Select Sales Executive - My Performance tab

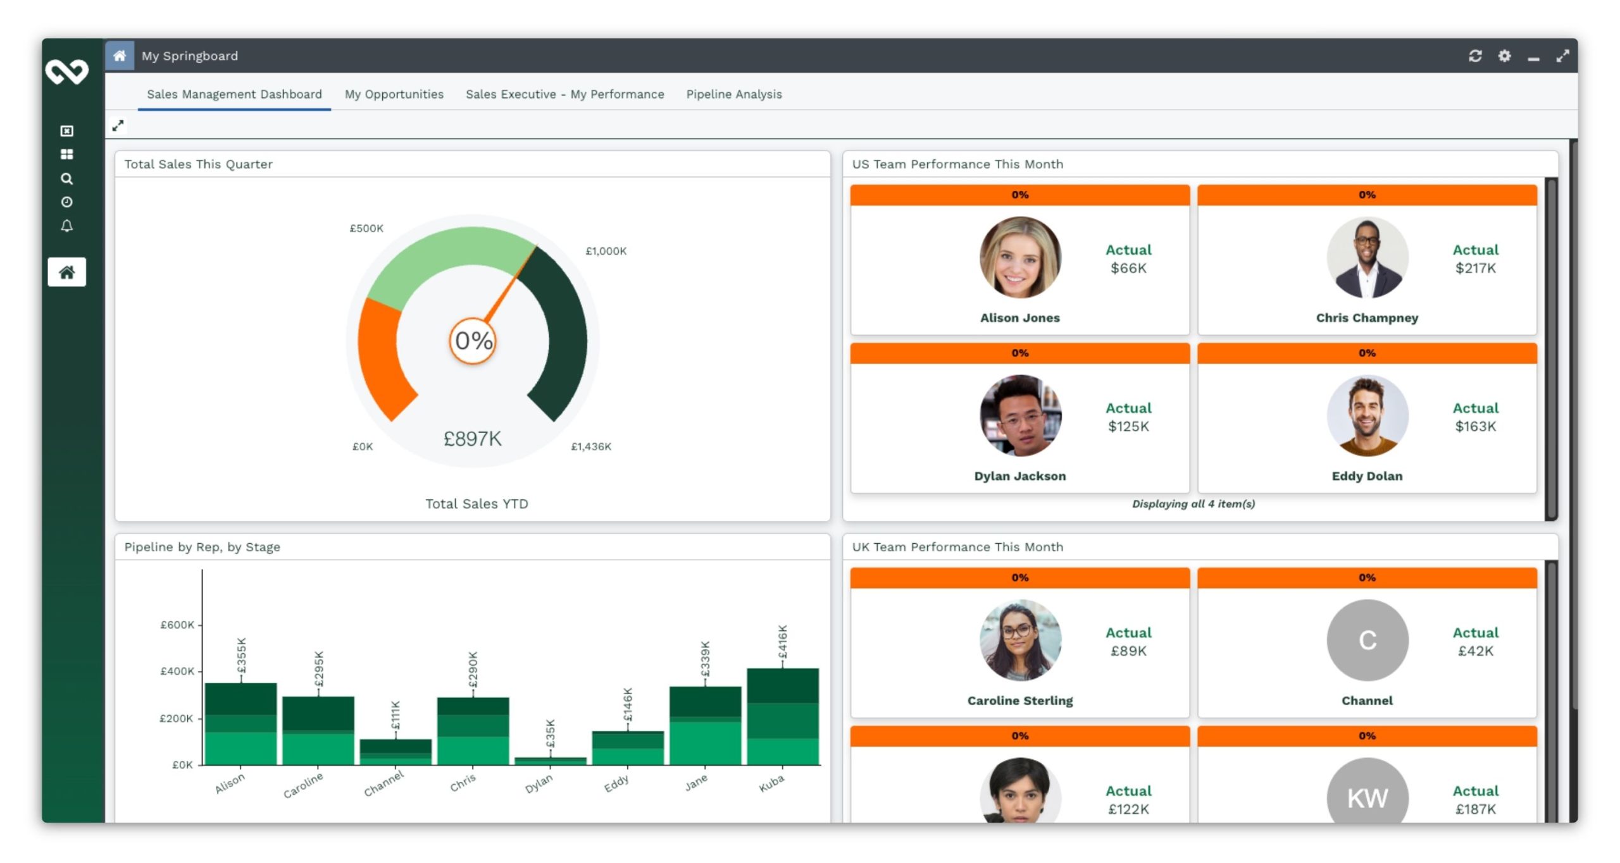(564, 94)
